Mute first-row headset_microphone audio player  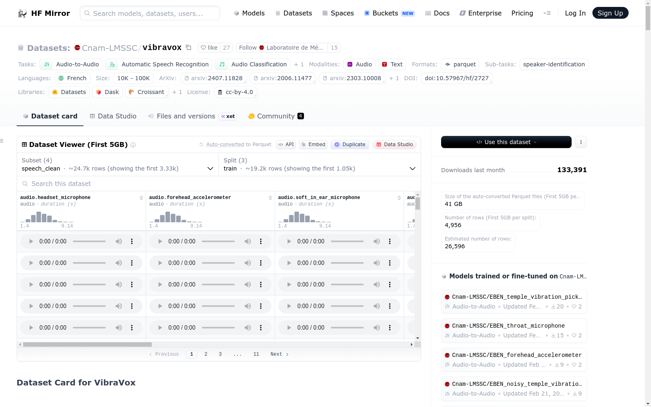(119, 241)
